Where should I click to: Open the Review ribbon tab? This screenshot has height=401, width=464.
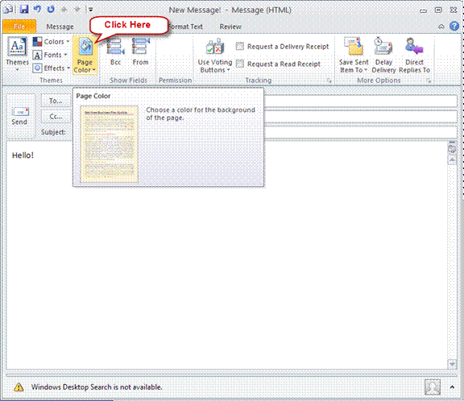pyautogui.click(x=230, y=27)
